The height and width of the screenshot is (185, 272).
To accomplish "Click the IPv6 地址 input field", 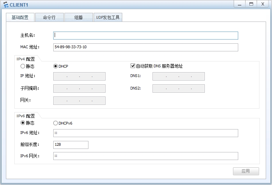I will pos(146,133).
